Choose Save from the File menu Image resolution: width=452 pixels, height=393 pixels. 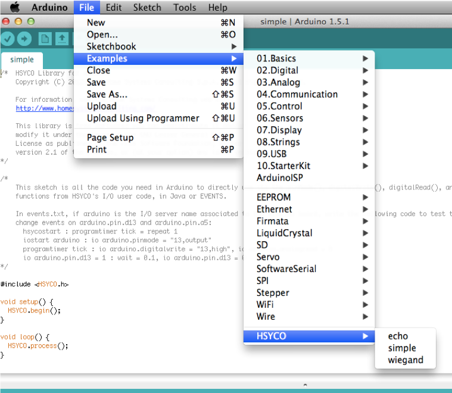click(158, 82)
